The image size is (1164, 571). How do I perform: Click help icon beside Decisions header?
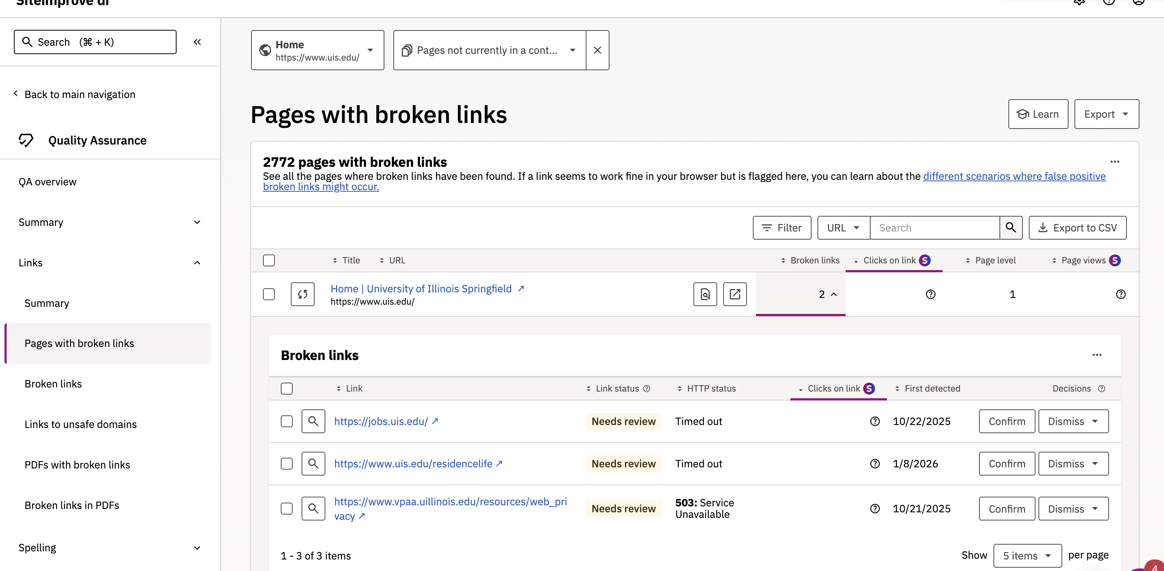pyautogui.click(x=1102, y=389)
